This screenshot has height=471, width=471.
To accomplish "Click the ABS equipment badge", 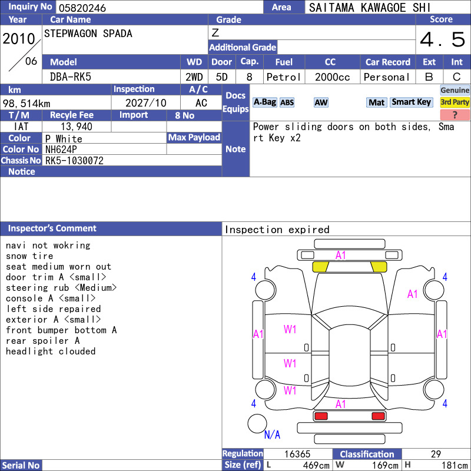I will [287, 102].
